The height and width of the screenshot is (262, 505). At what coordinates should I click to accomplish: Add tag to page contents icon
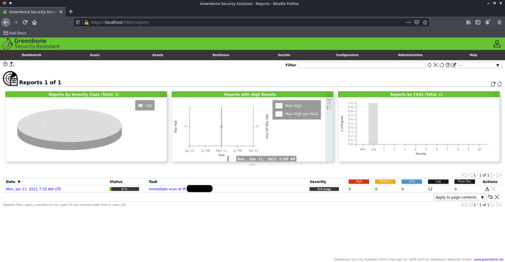(x=490, y=197)
